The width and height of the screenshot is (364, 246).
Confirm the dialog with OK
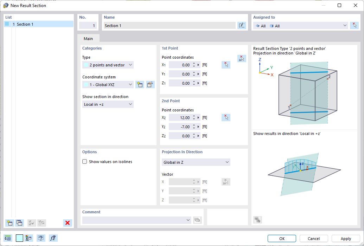coord(281,238)
